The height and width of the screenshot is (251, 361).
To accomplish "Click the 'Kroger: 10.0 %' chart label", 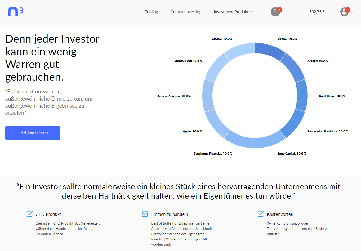I will [318, 61].
